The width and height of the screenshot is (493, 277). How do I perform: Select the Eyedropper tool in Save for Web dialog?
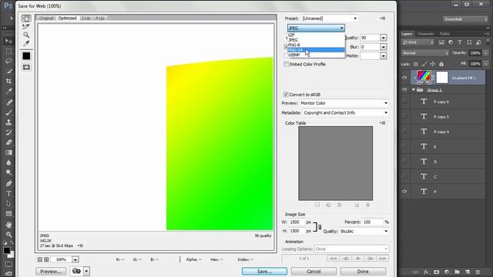[26, 43]
